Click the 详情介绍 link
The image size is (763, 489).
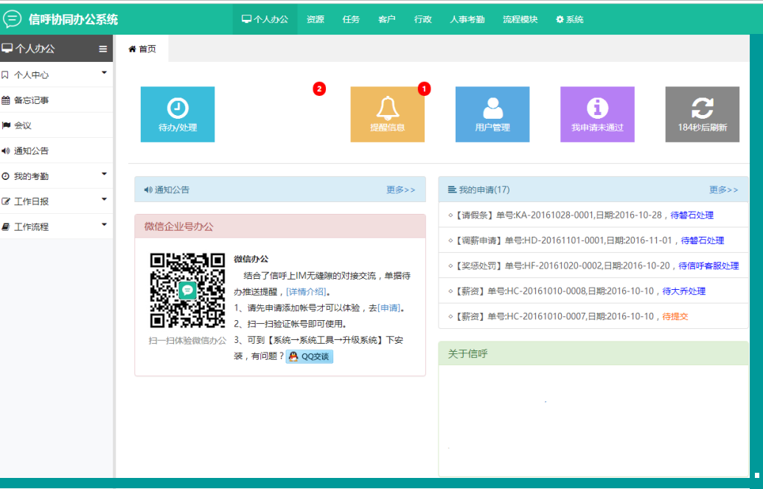click(x=306, y=292)
